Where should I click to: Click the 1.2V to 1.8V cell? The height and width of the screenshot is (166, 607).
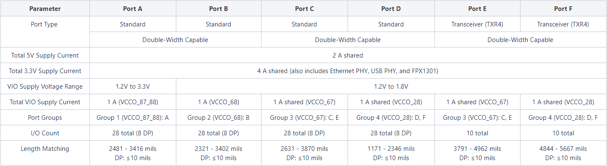(x=391, y=86)
